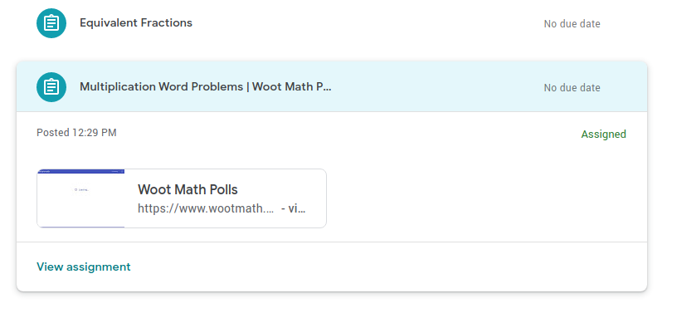Viewport: 677px width, 313px height.
Task: Open the Equivalent Fractions assignment title
Action: [136, 23]
